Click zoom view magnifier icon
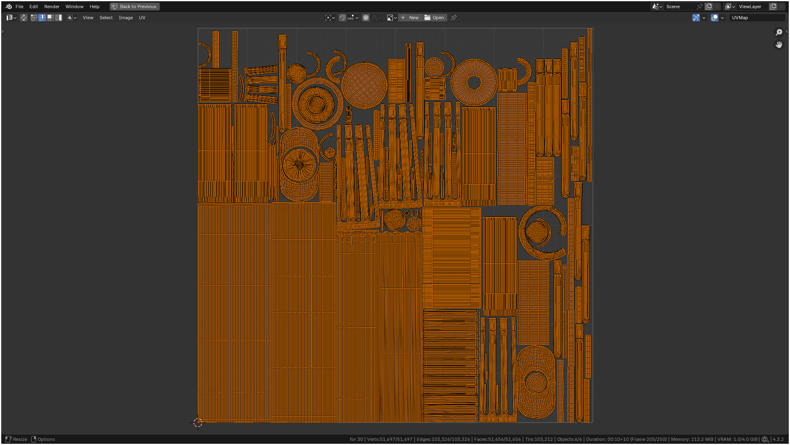The image size is (790, 445). 779,32
